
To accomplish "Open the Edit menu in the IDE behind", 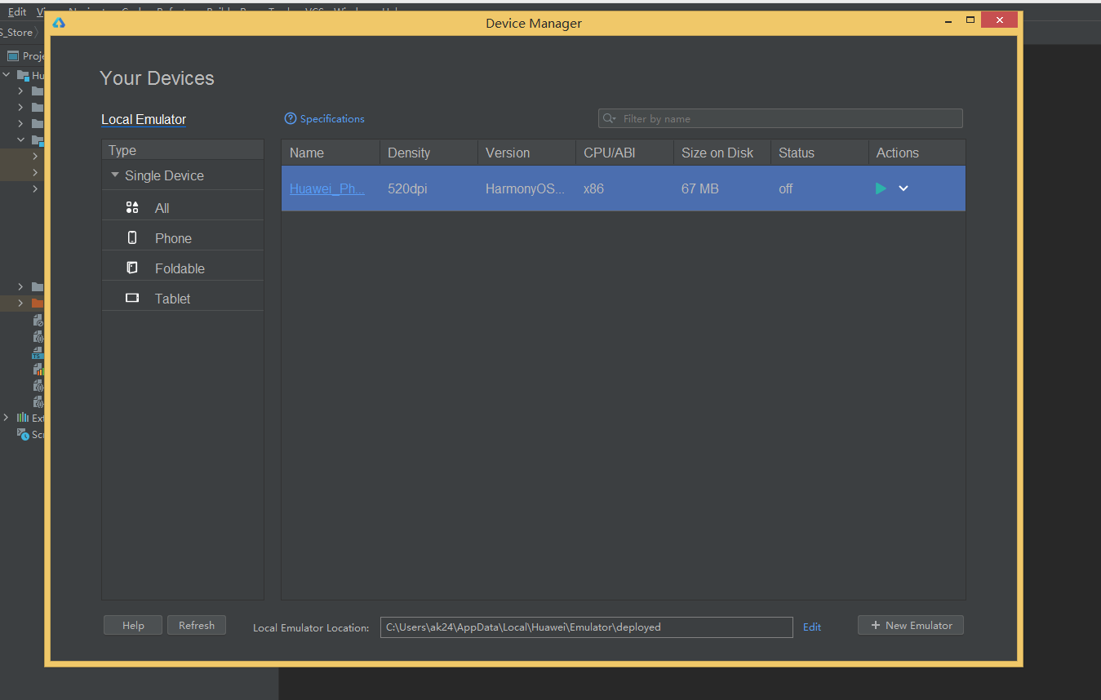I will pos(17,12).
